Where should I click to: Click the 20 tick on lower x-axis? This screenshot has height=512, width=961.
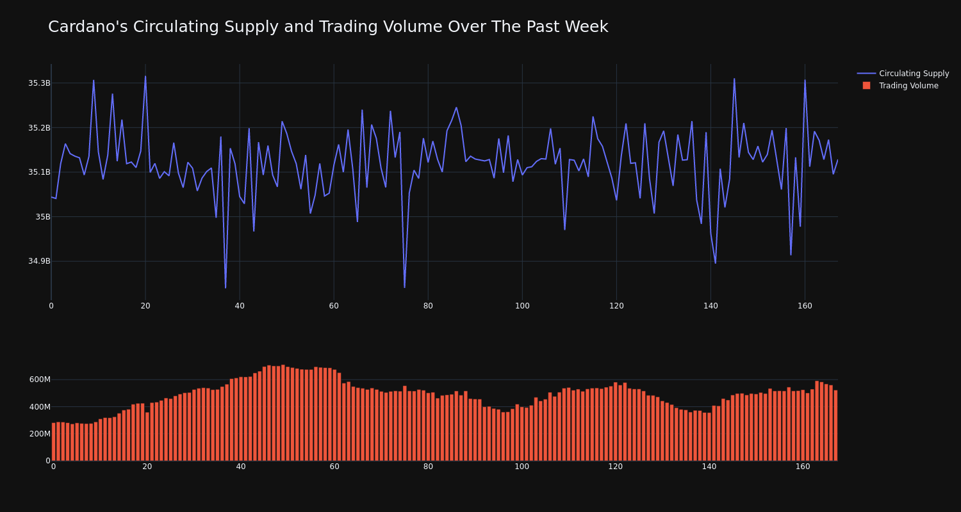[x=147, y=467]
